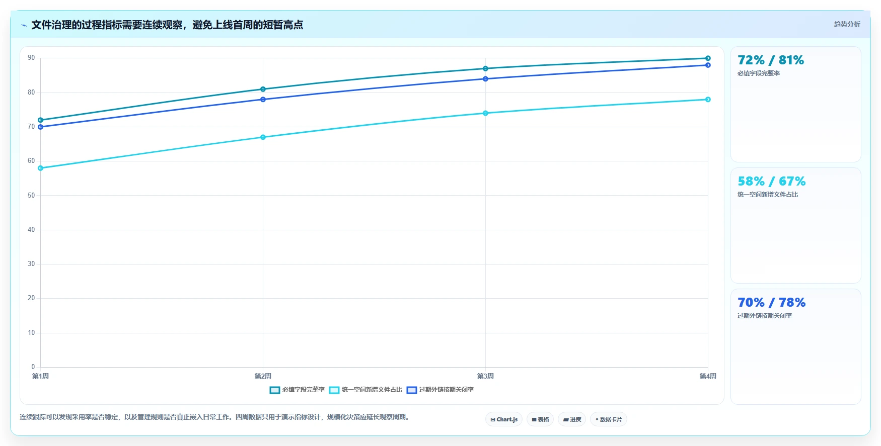Click the 必填字段完整率 point at 第2周
This screenshot has height=446, width=881.
[263, 89]
